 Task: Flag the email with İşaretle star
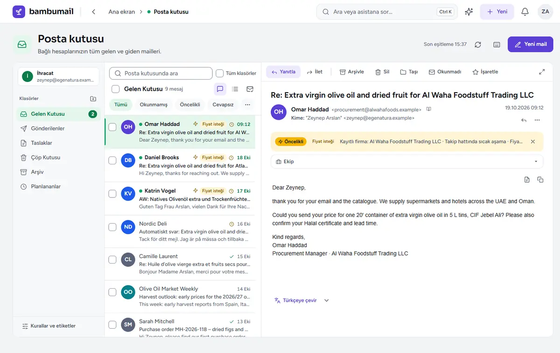pos(485,72)
